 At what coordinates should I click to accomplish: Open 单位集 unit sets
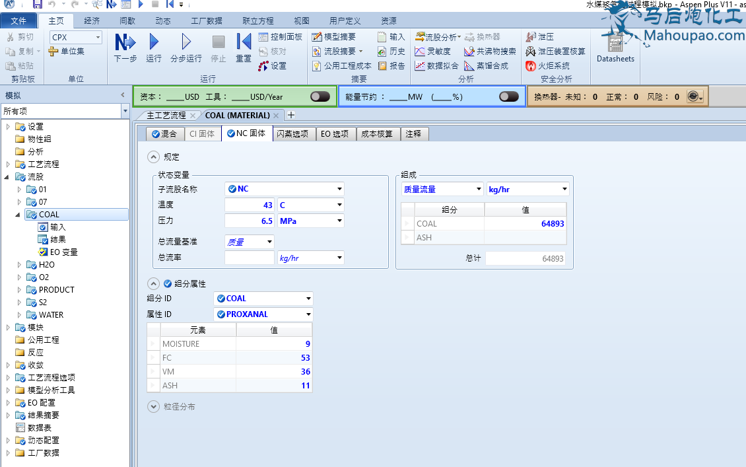(x=67, y=51)
